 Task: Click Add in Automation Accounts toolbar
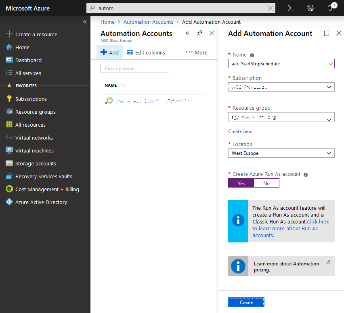(110, 52)
